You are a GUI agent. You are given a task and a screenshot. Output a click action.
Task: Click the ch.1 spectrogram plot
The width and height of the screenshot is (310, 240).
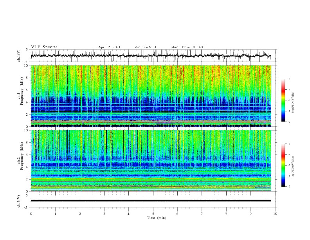[x=151, y=96]
